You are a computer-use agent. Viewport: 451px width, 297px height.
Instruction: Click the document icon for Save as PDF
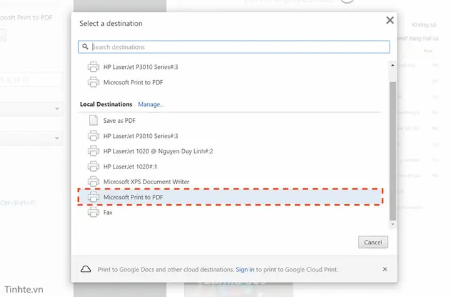(93, 120)
